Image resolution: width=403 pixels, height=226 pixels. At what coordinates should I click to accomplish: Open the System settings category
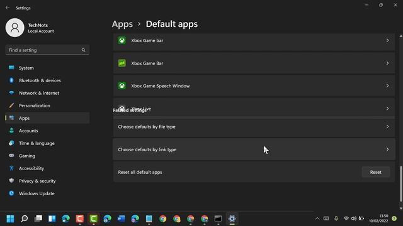click(47, 68)
